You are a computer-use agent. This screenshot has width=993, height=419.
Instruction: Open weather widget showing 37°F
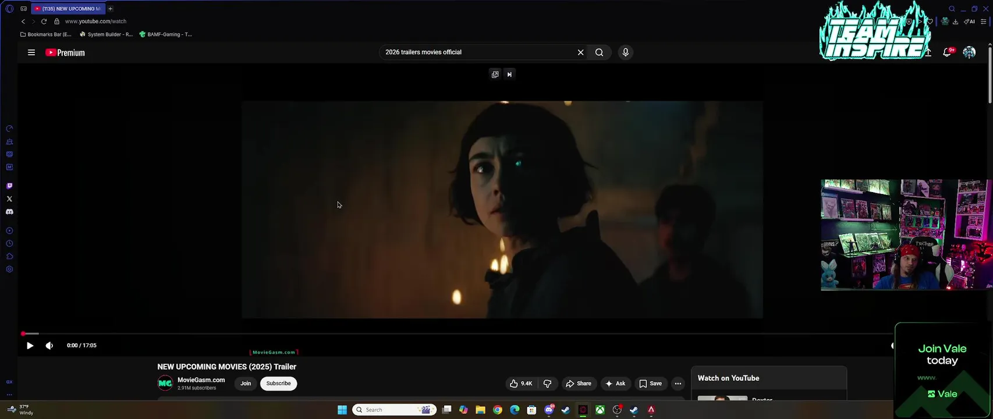[20, 410]
